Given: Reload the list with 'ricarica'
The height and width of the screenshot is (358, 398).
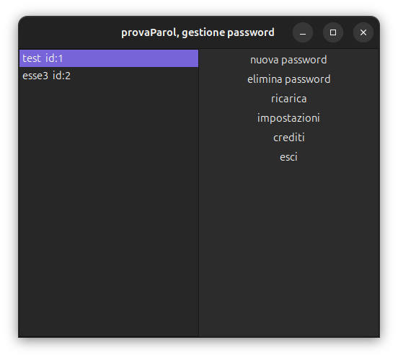Looking at the screenshot, I should 288,99.
